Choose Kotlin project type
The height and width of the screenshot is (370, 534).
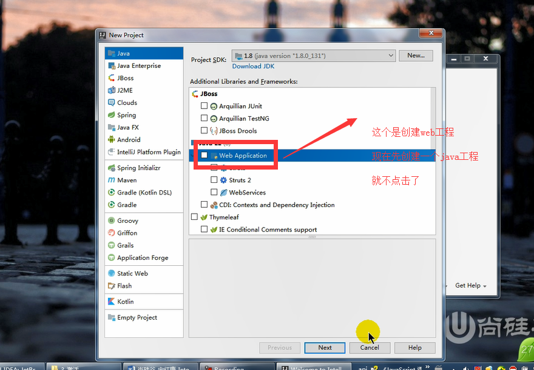pyautogui.click(x=144, y=302)
